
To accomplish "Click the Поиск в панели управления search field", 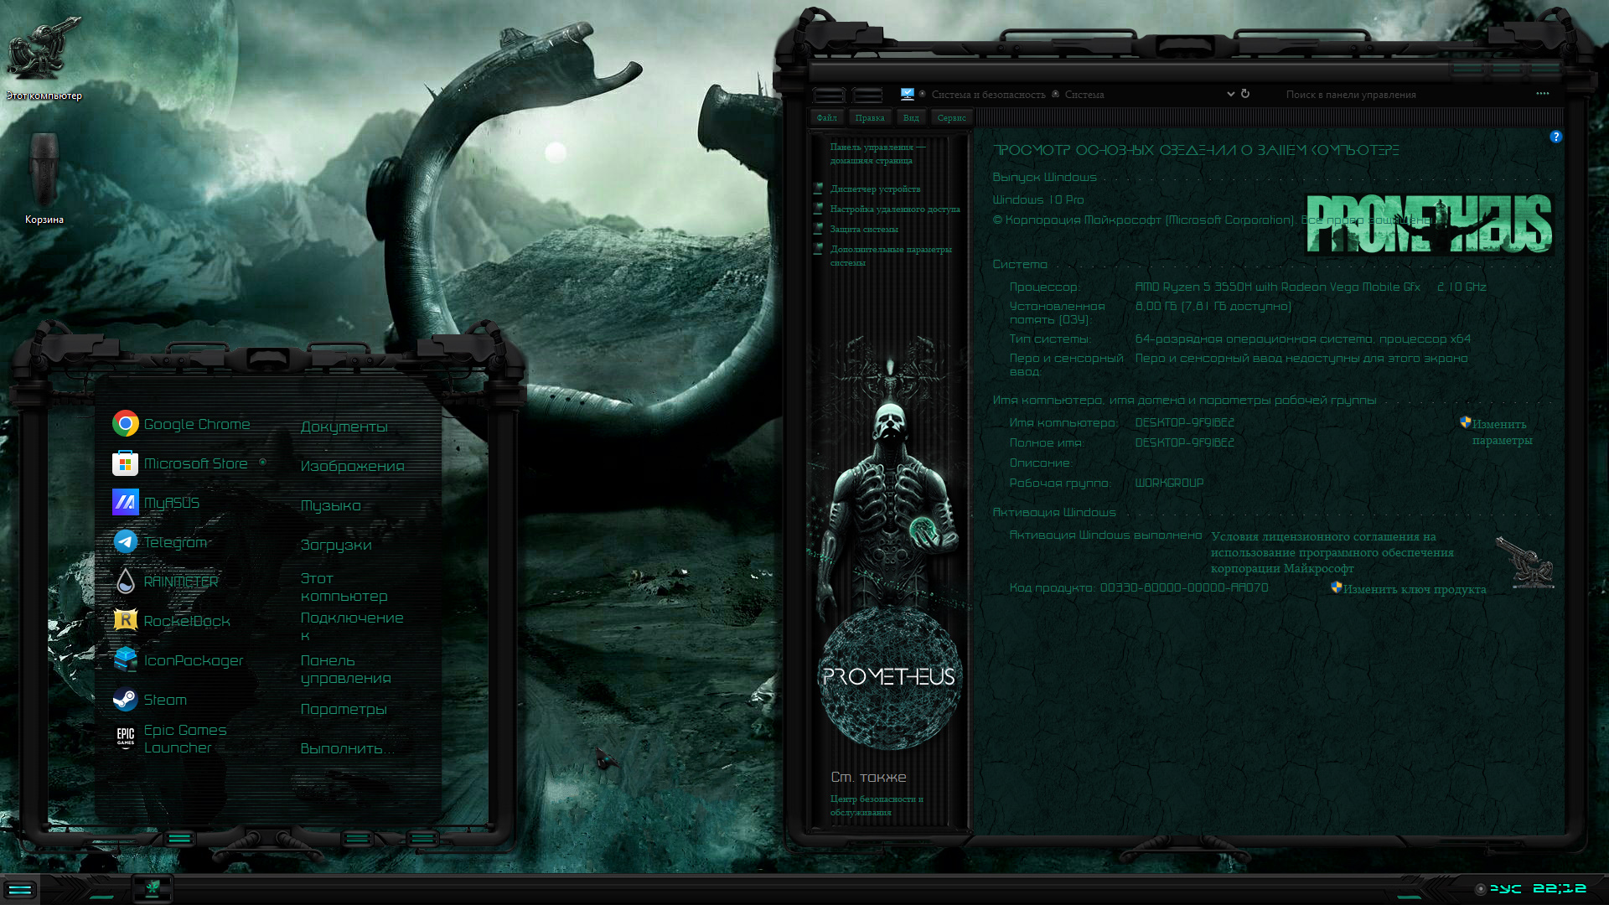I will (1349, 94).
